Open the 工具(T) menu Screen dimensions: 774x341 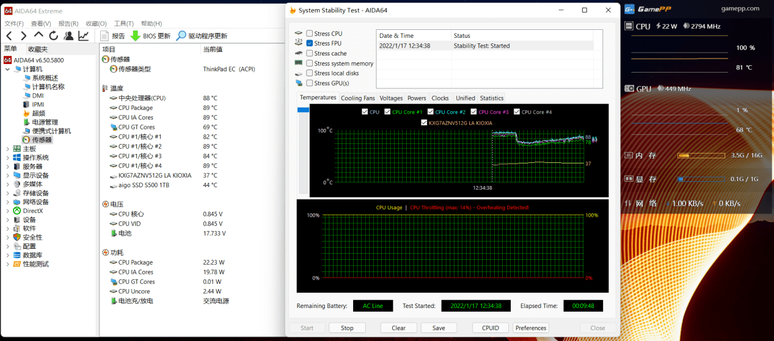[x=124, y=24]
